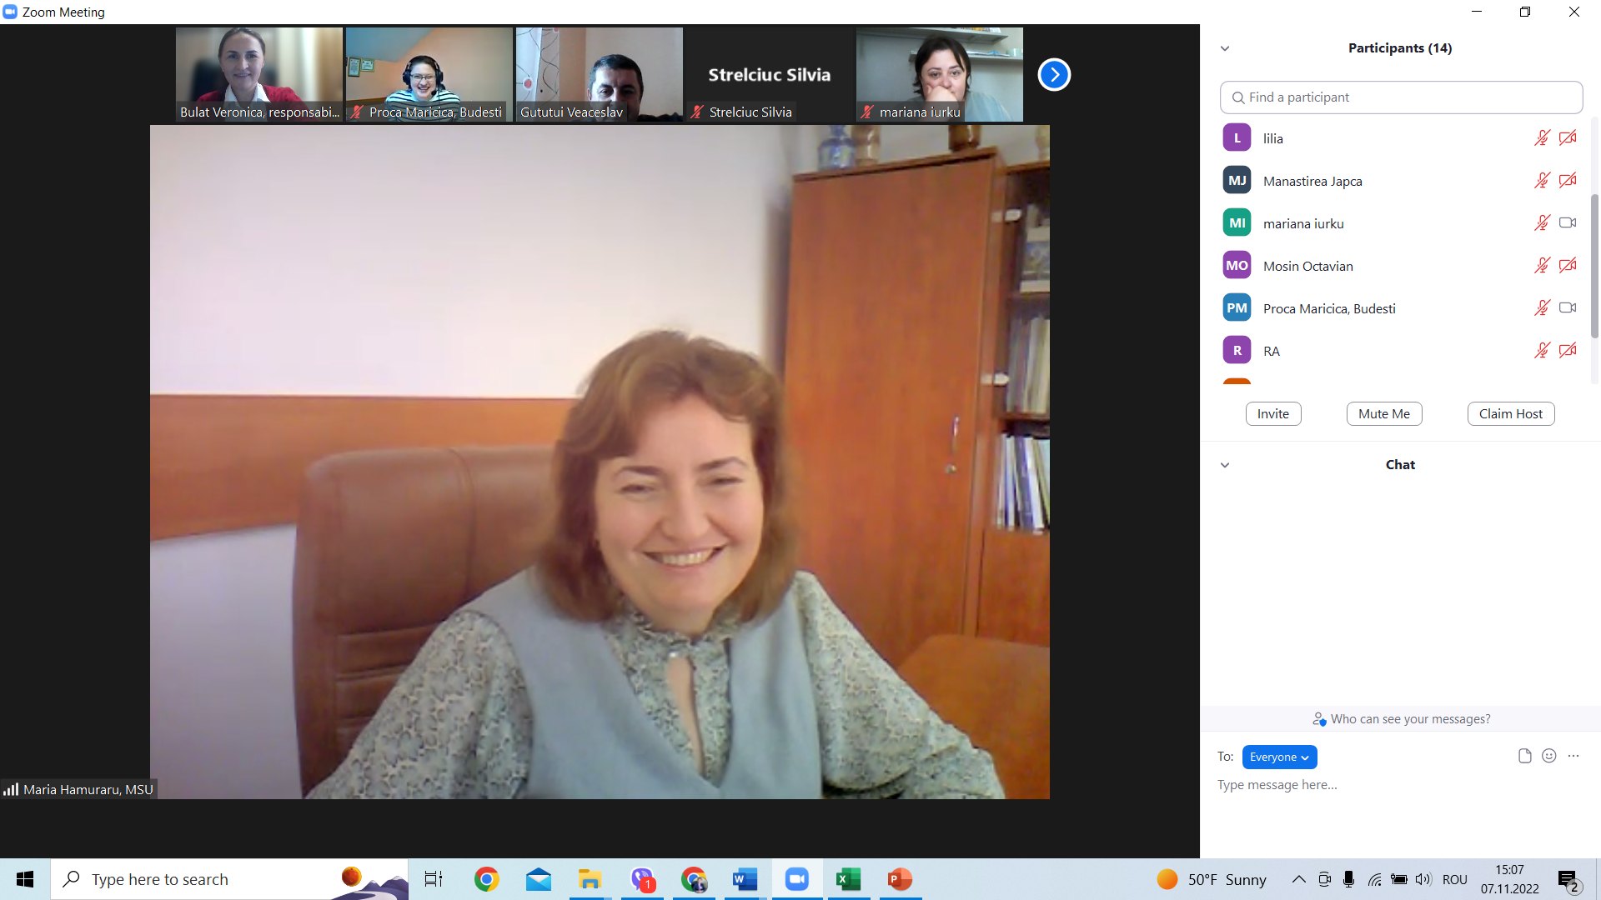Click the Zoom icon in taskbar

click(797, 879)
